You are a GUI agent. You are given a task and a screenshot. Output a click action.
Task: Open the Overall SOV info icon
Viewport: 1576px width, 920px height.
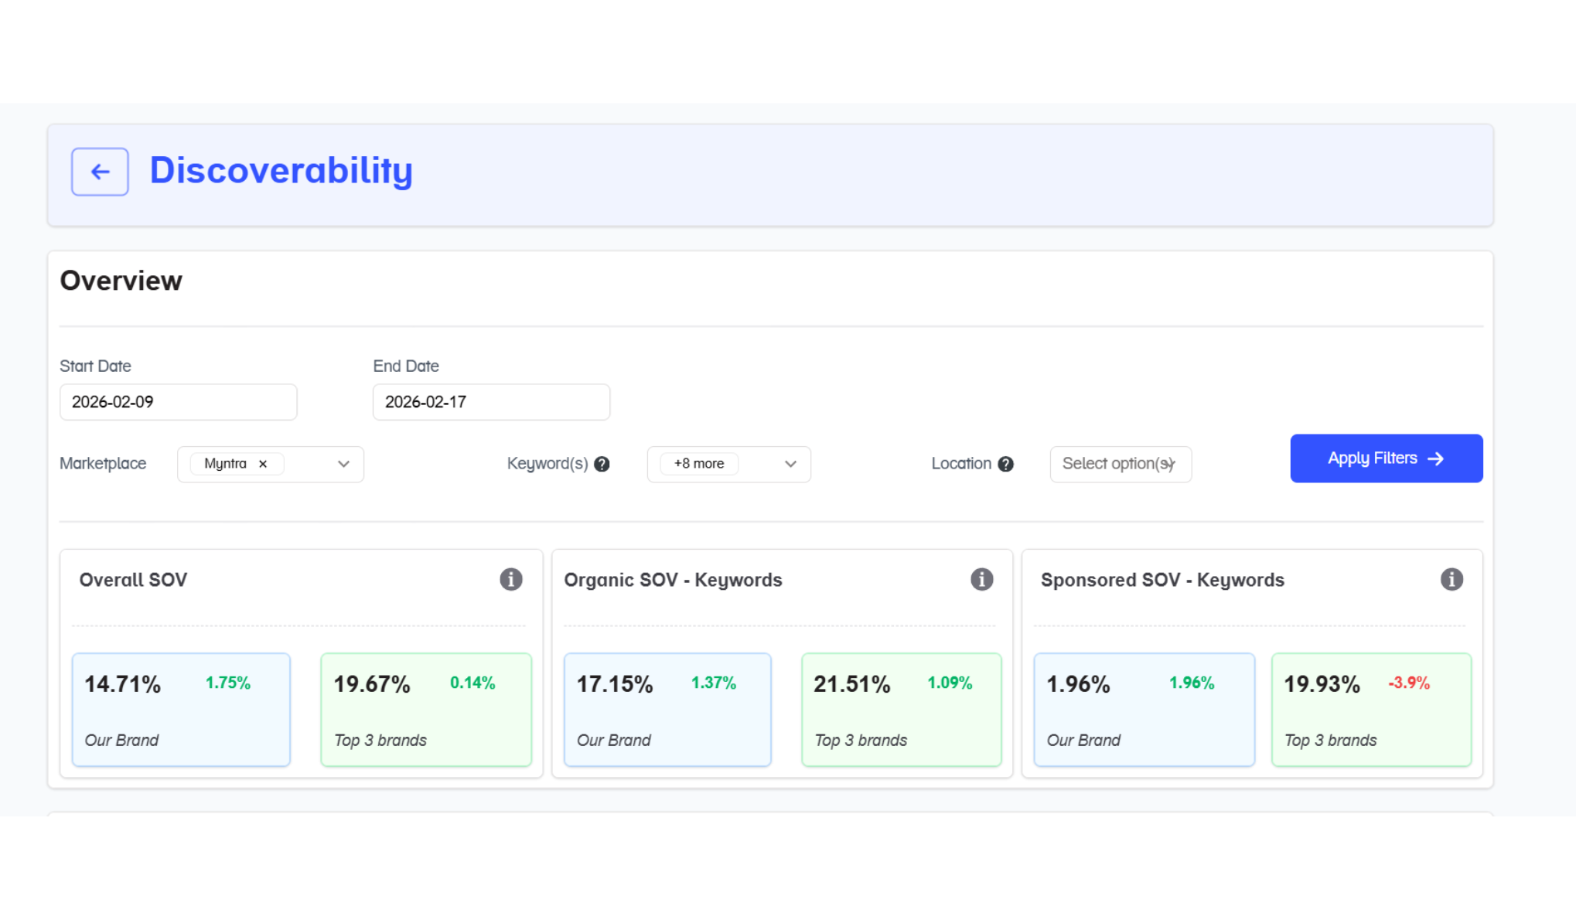click(x=510, y=579)
